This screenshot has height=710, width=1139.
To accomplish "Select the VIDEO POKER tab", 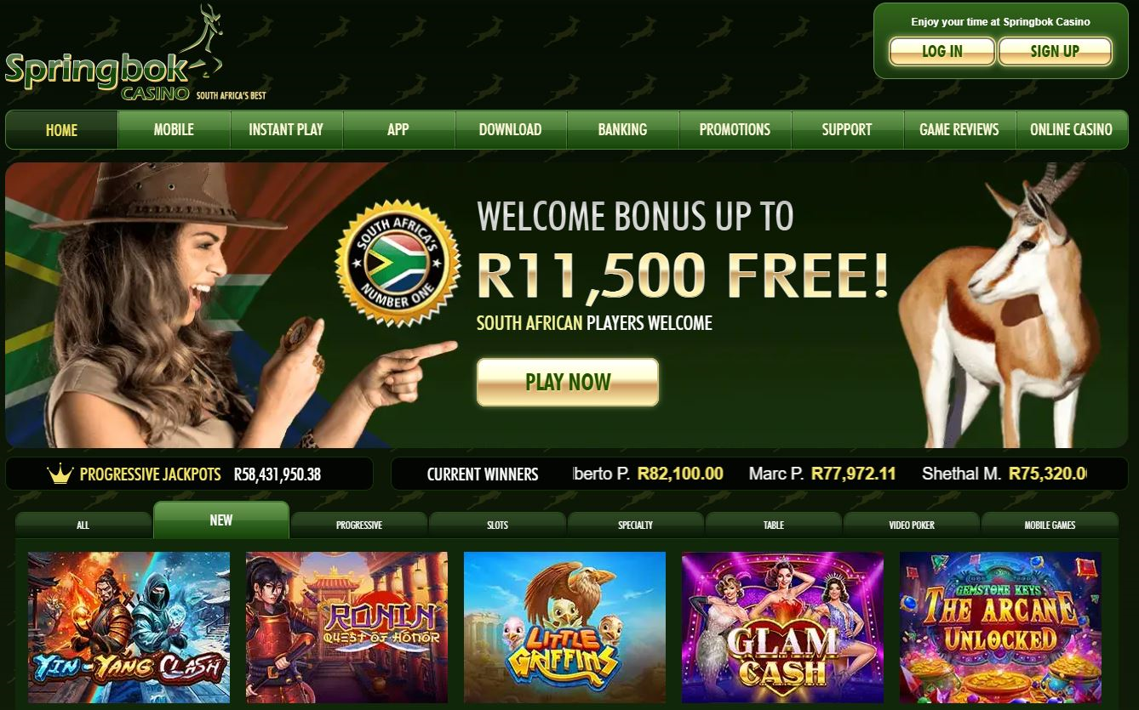I will point(912,525).
